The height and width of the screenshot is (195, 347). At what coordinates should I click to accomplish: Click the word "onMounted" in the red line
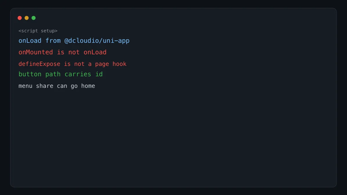[36, 52]
